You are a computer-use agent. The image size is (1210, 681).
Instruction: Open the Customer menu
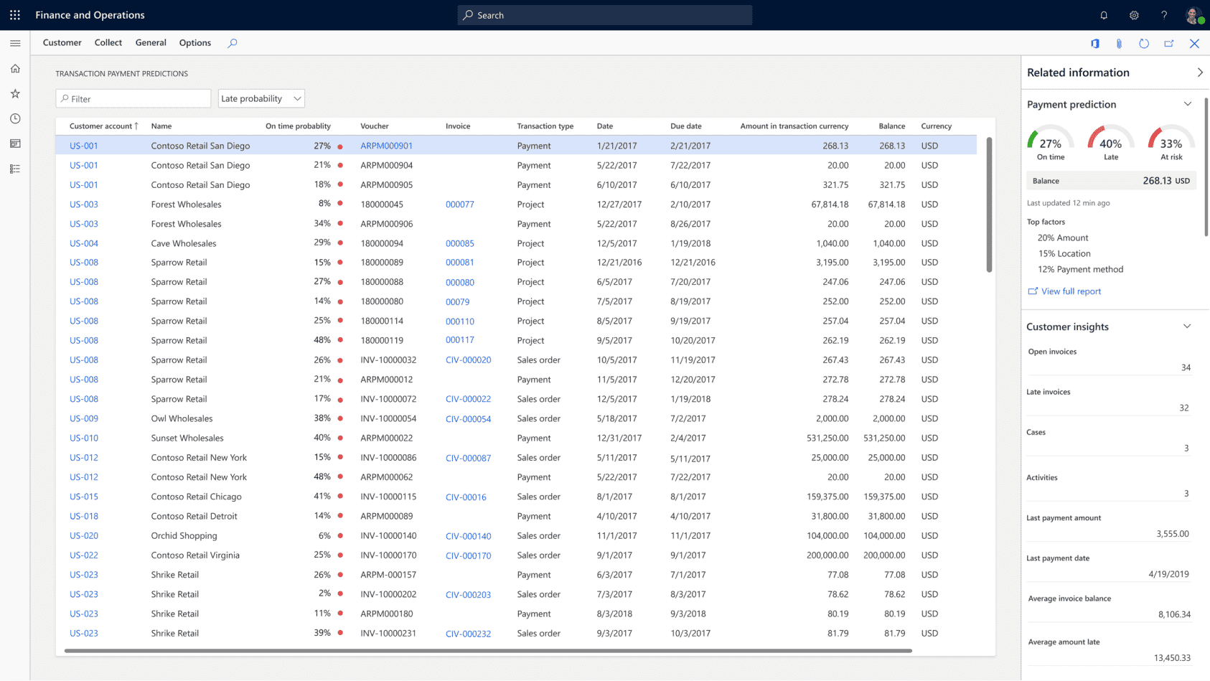pyautogui.click(x=62, y=43)
